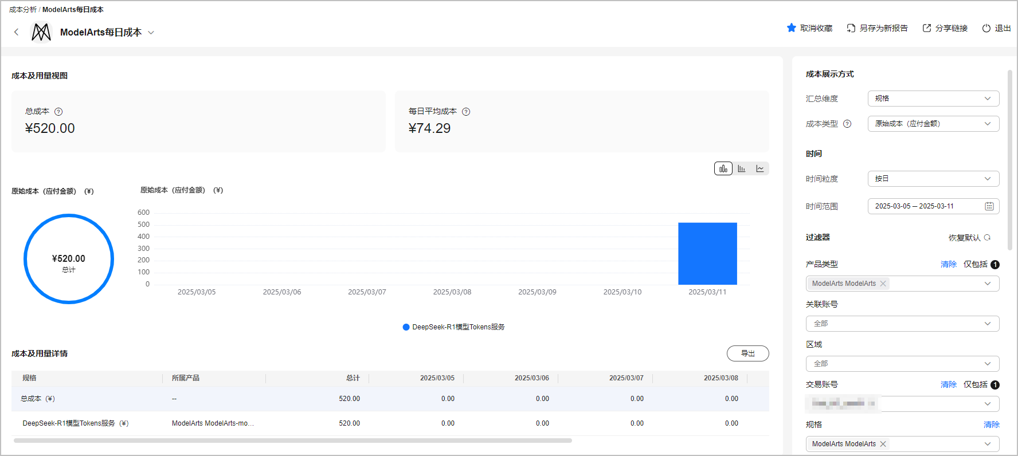This screenshot has height=456, width=1018.
Task: Click the star icon to unfavorite
Action: (792, 27)
